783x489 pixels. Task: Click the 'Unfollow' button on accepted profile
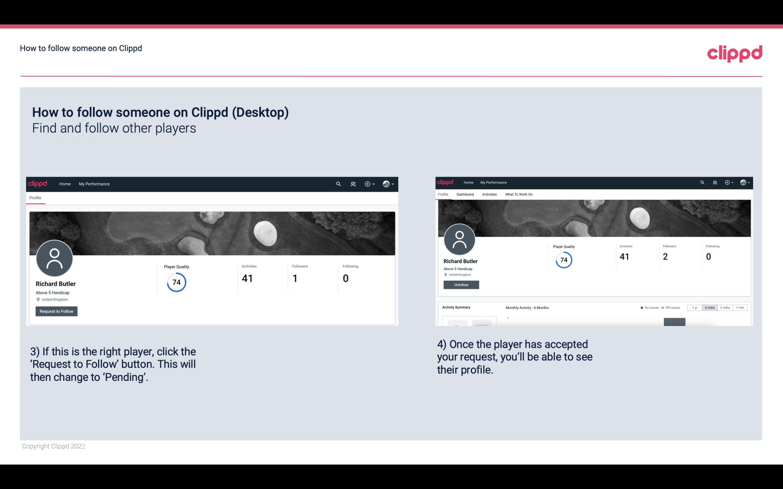[x=460, y=285]
